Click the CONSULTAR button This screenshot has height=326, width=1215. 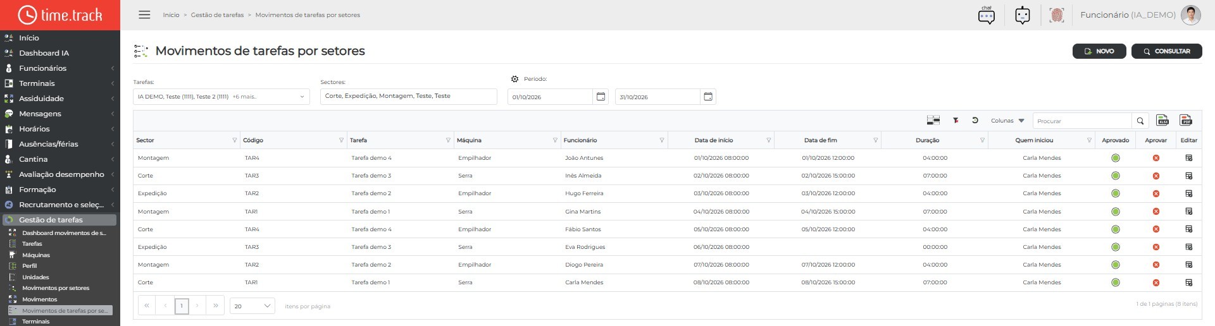(x=1166, y=51)
